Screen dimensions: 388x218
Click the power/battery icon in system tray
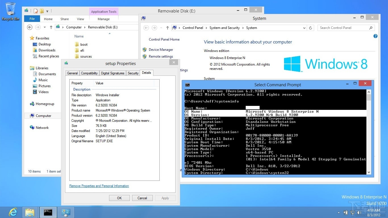(x=345, y=213)
